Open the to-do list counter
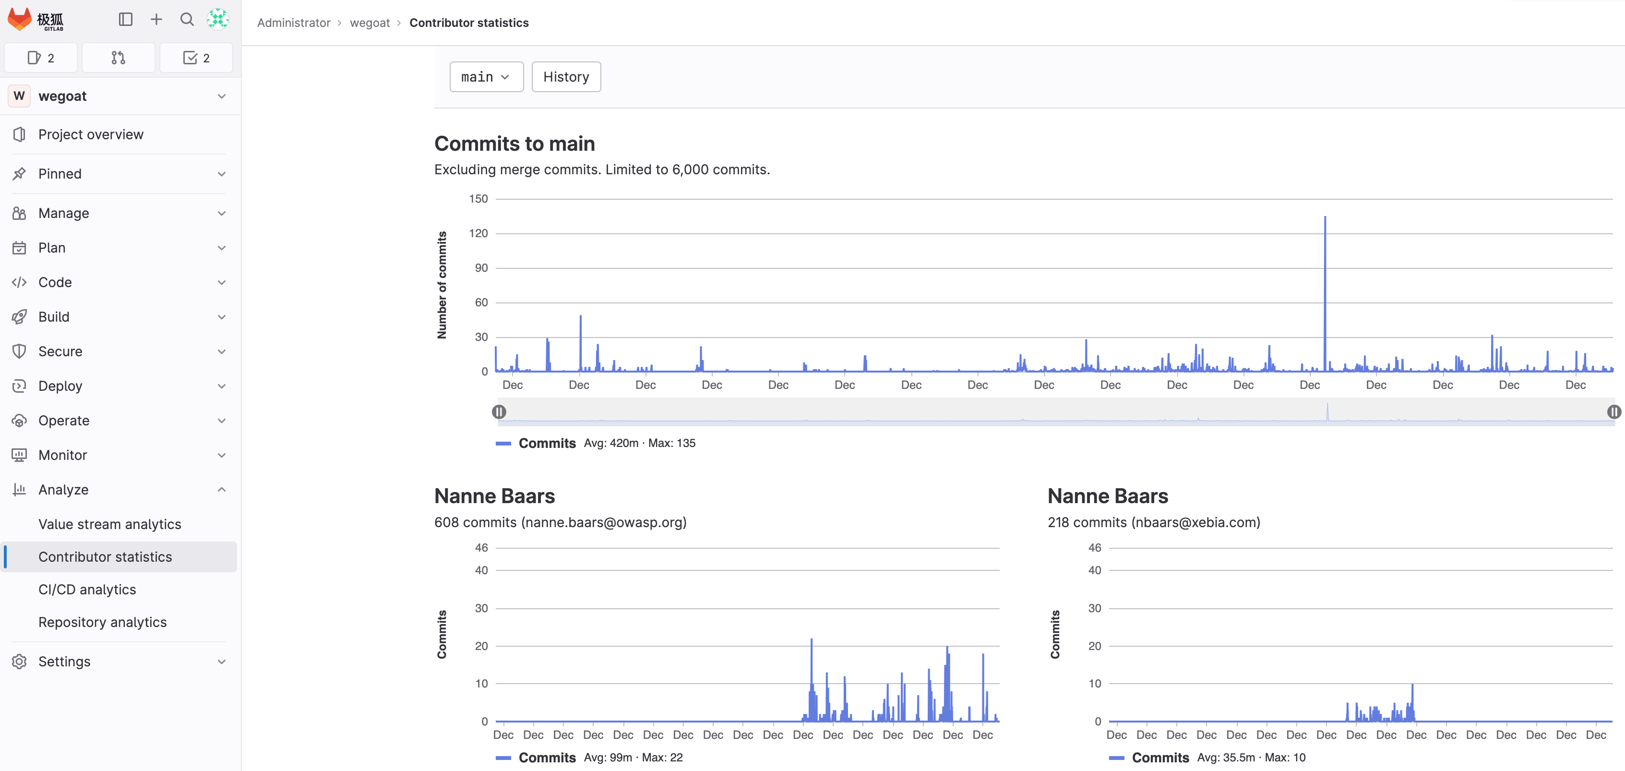 click(x=196, y=58)
